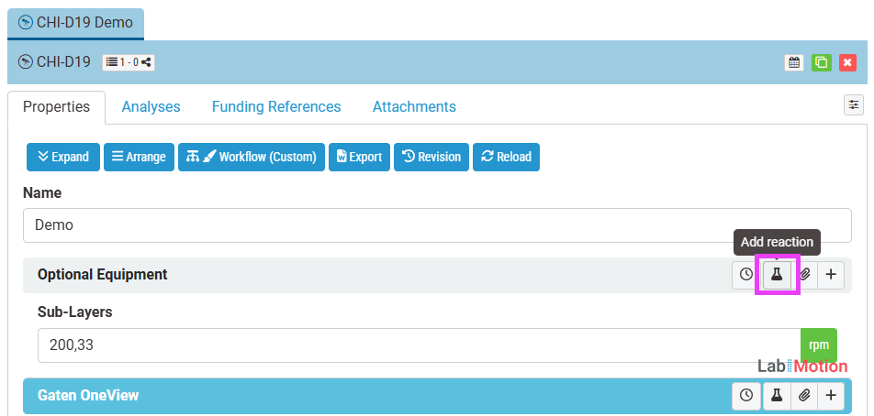Collapse the Optional Equipment section header
The height and width of the screenshot is (416, 874).
point(275,274)
